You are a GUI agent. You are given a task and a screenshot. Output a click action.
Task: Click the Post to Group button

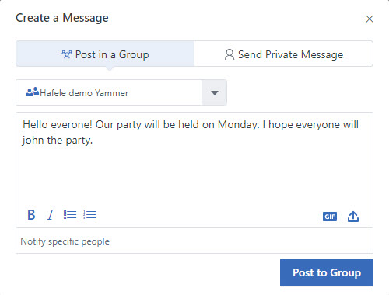[x=327, y=272]
